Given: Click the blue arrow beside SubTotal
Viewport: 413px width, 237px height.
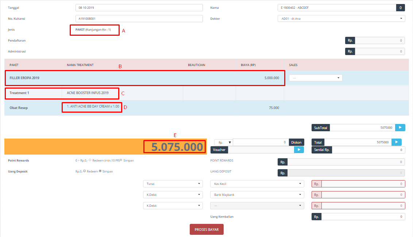Looking at the screenshot, I should (400, 128).
